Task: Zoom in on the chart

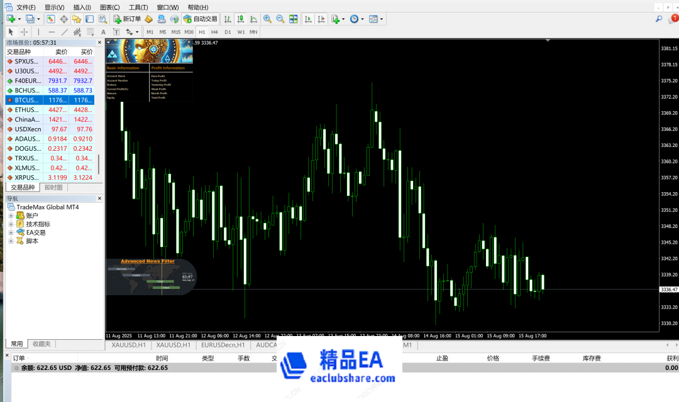Action: (x=267, y=19)
